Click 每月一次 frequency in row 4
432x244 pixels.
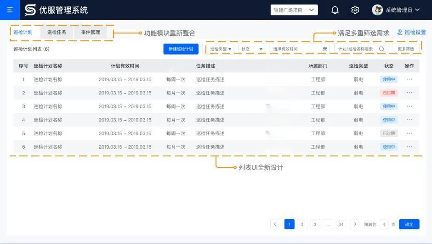coord(176,120)
